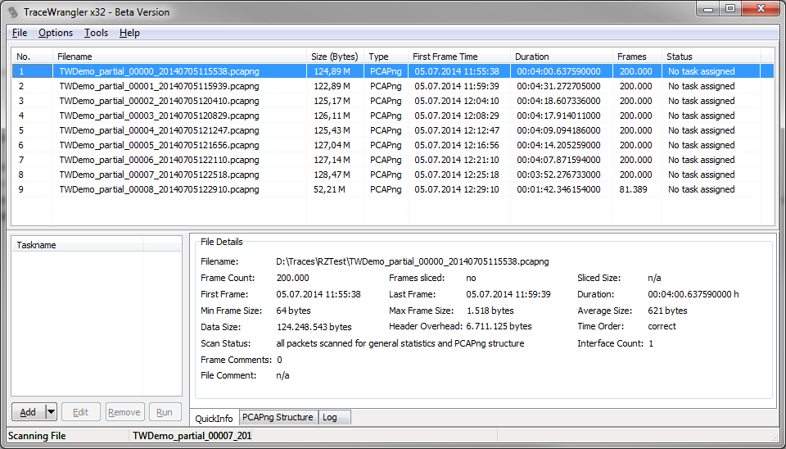
Task: Click Time Order value correct
Action: tap(662, 326)
